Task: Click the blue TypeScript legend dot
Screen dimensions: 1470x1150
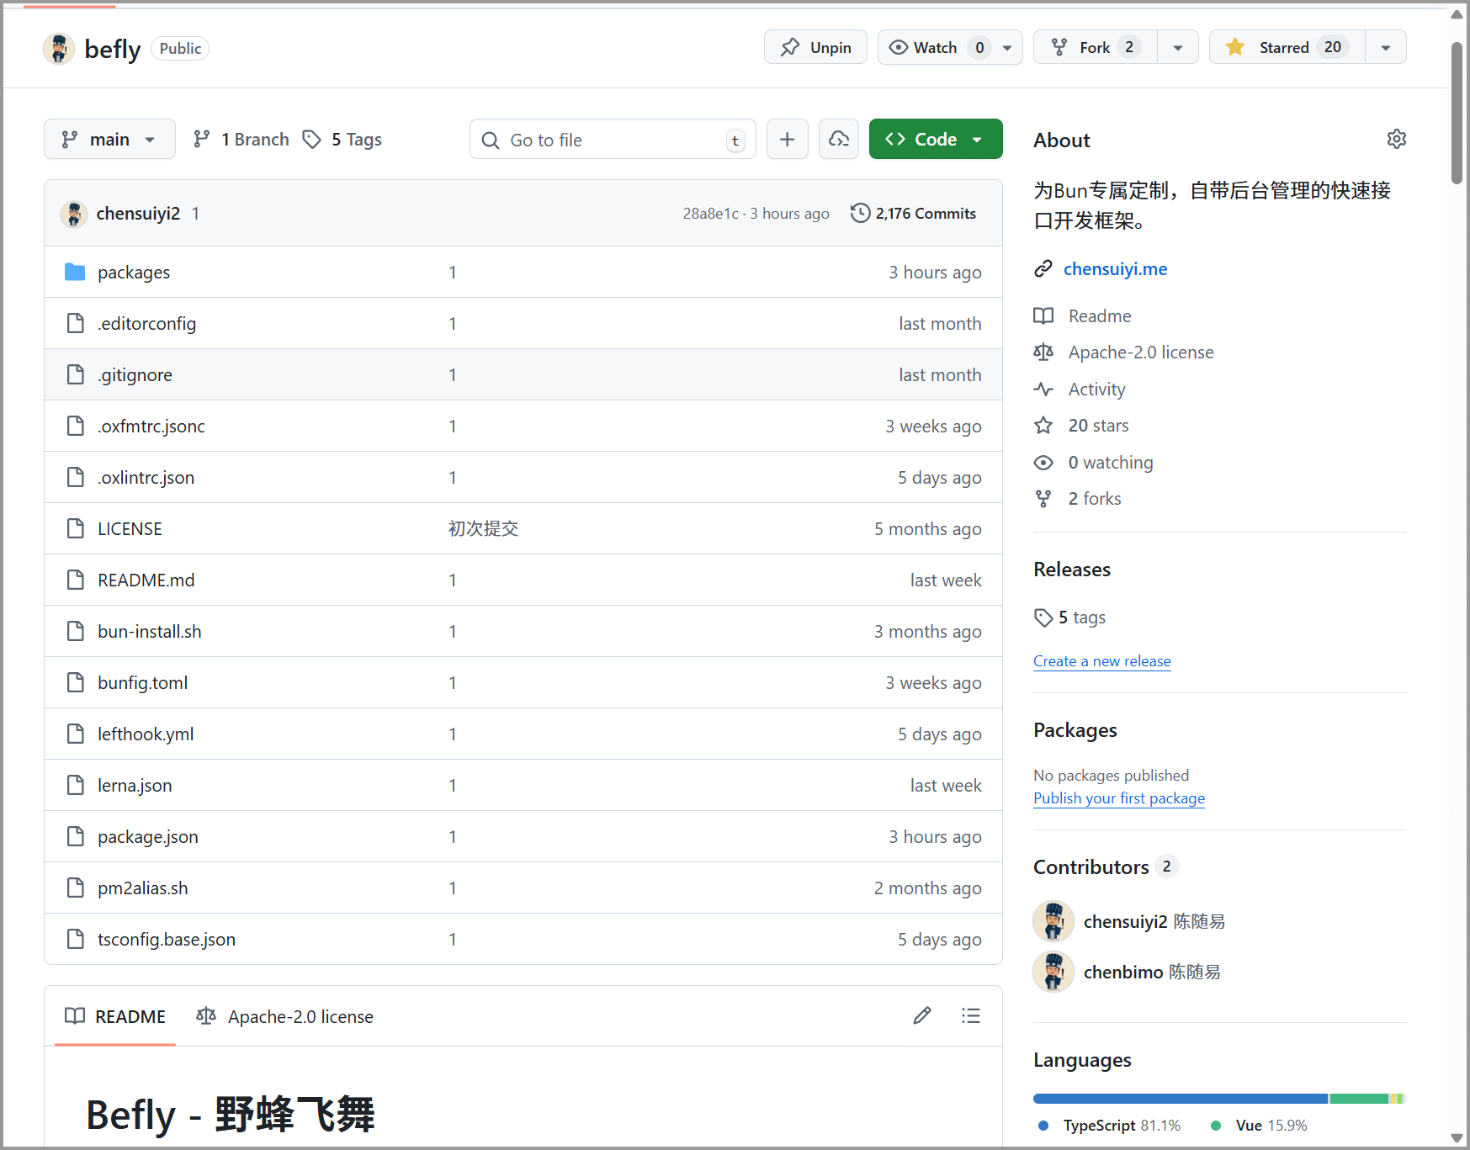Action: tap(1043, 1126)
